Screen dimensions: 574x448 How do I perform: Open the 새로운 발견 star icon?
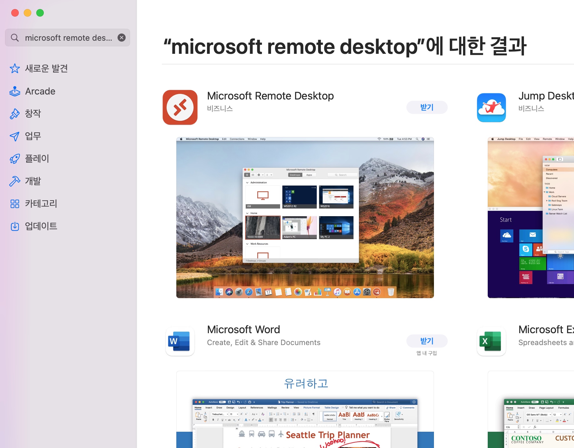(x=15, y=69)
